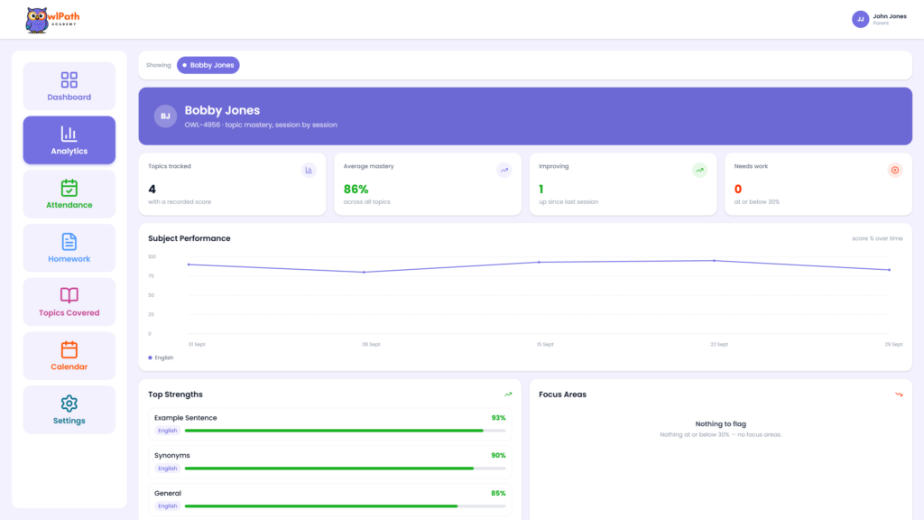Screen dimensions: 924x520
Task: Click the 86% average mastery value
Action: coord(356,190)
